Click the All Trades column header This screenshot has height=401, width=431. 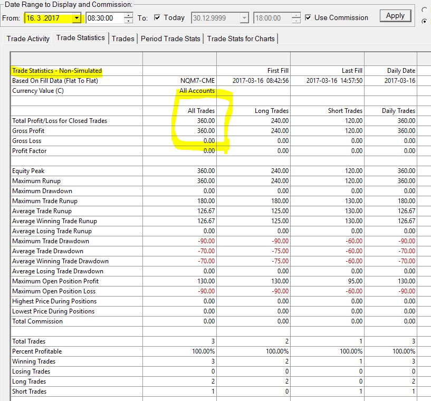coord(201,111)
